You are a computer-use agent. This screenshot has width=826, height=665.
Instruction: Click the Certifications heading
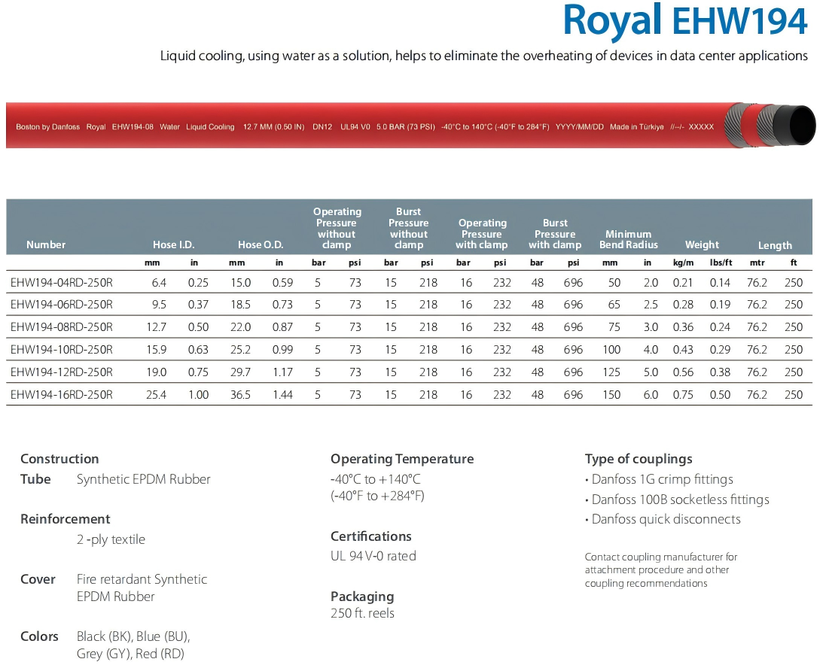370,536
